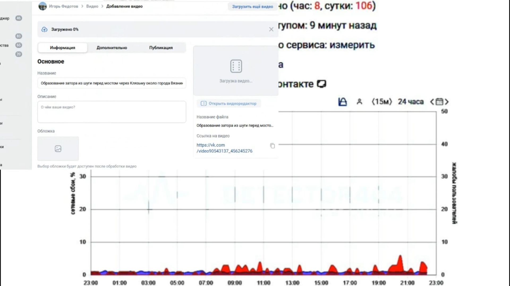
Task: Open the Публикация tab
Action: coord(161,47)
